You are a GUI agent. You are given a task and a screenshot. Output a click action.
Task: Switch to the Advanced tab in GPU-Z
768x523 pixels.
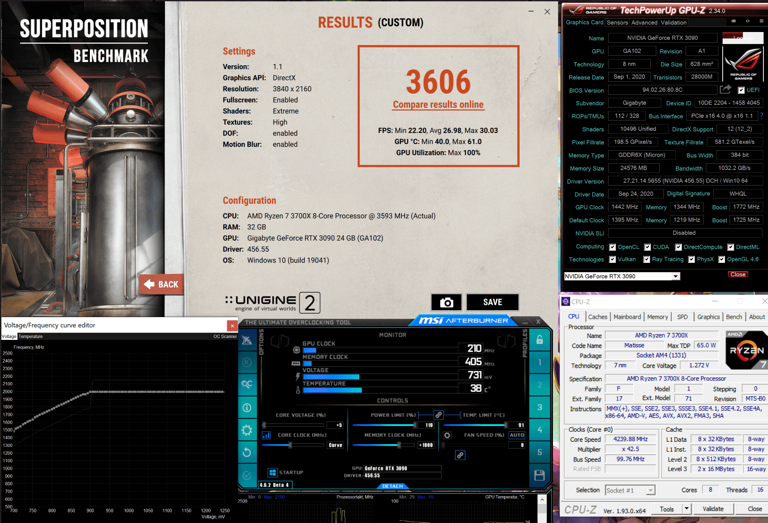click(x=644, y=22)
